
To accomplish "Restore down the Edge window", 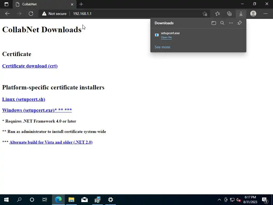I will 255,4.
